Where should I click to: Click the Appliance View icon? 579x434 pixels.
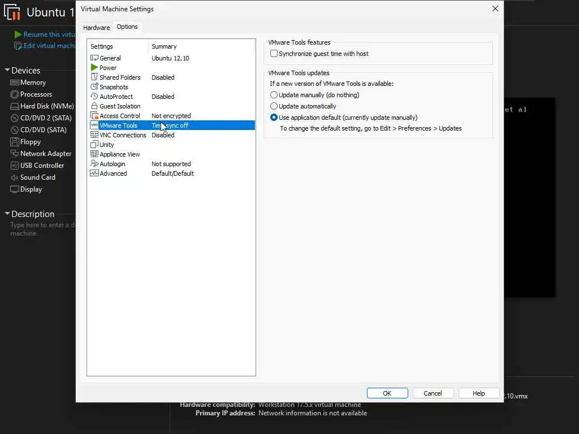(94, 154)
